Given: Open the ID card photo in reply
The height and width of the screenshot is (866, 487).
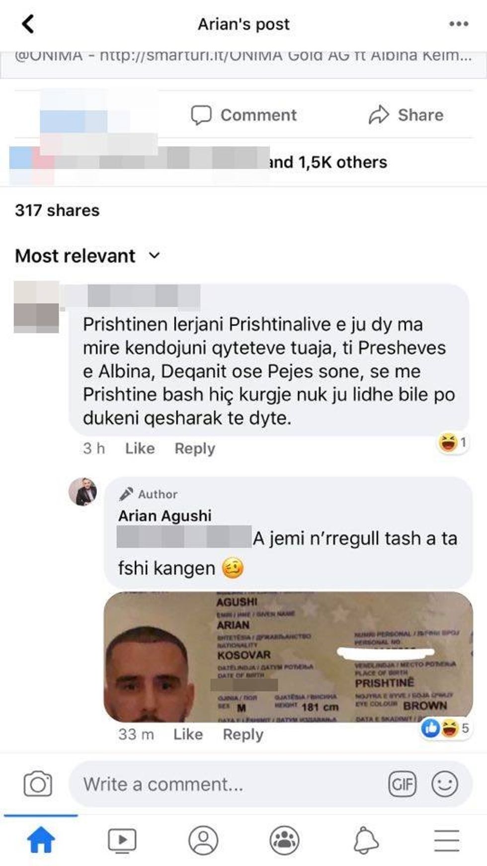Looking at the screenshot, I should tap(288, 657).
